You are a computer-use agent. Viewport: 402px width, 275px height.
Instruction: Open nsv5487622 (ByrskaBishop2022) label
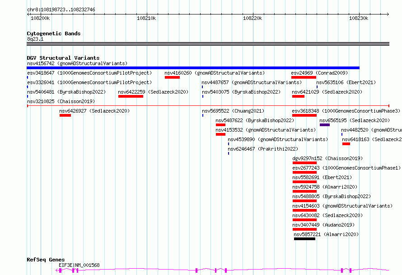(x=255, y=120)
